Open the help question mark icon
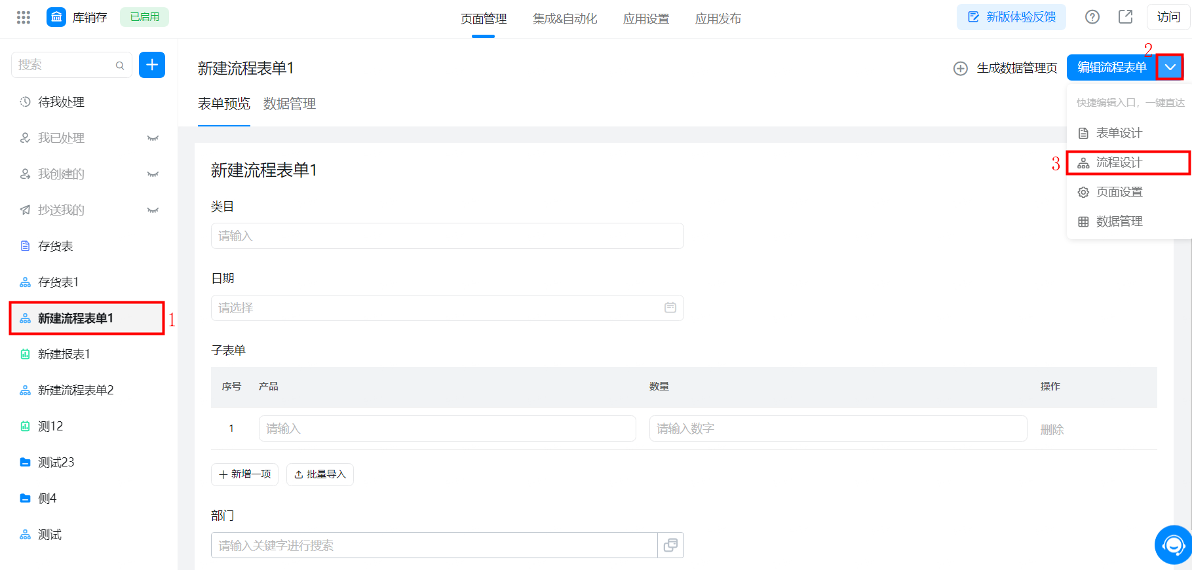Viewport: 1192px width, 570px height. point(1092,17)
